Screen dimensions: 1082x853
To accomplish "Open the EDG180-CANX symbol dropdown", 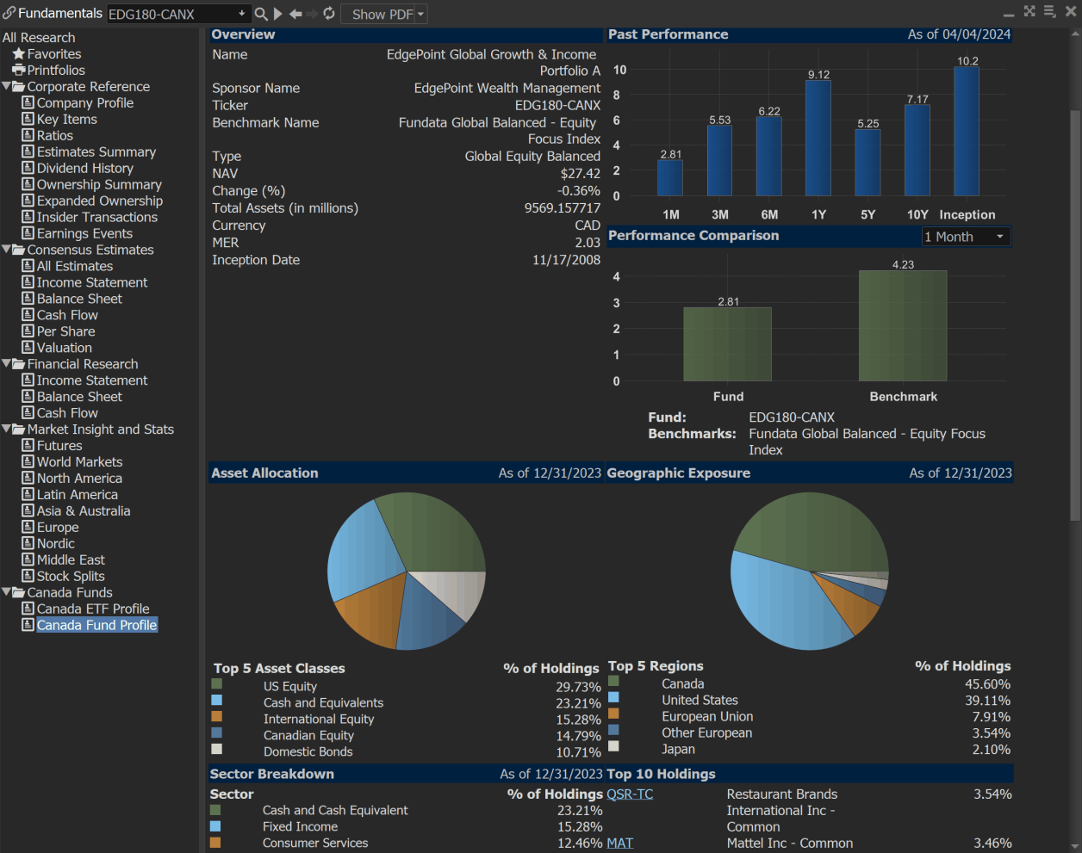I will tap(242, 14).
